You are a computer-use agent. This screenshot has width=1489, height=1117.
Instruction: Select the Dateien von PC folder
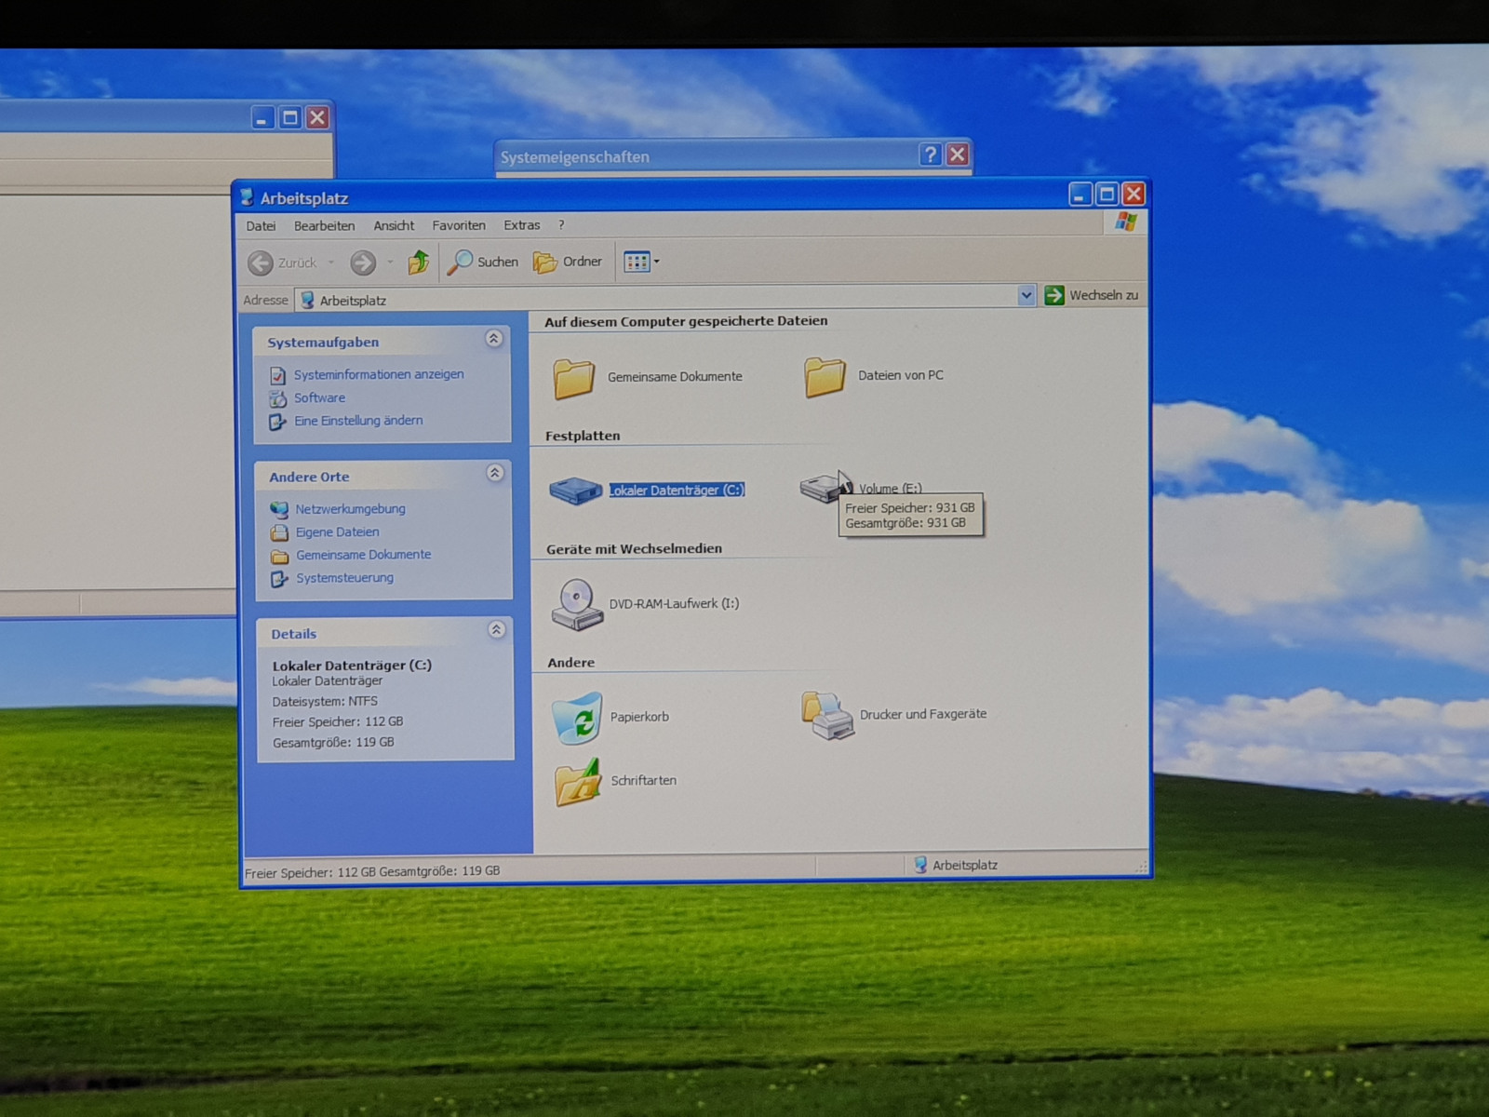click(825, 377)
